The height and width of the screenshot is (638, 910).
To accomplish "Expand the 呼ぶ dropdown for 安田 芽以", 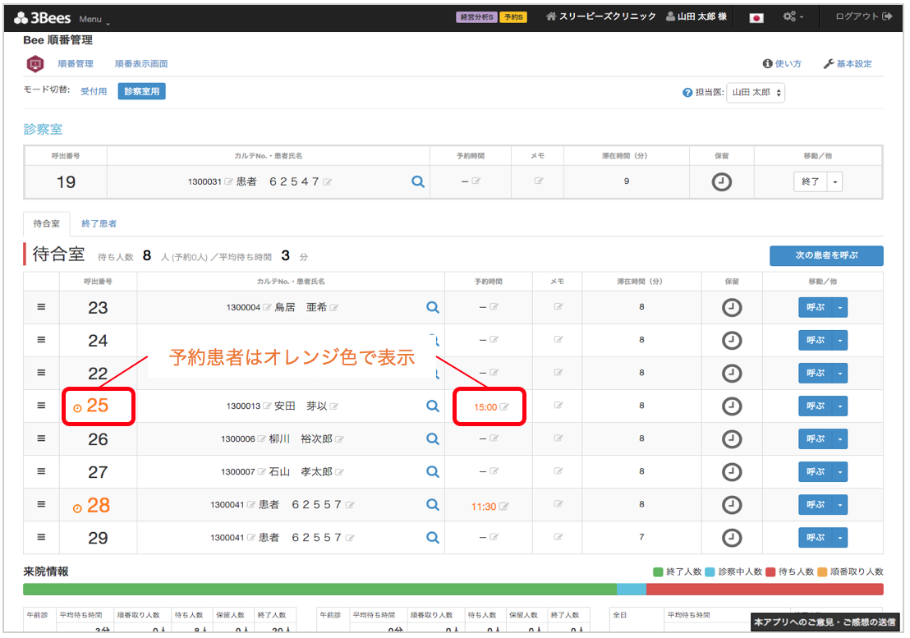I will click(839, 406).
